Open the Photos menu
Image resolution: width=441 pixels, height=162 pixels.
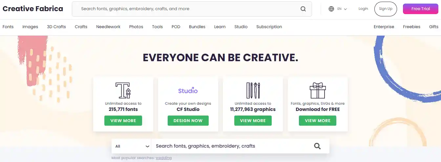click(136, 27)
